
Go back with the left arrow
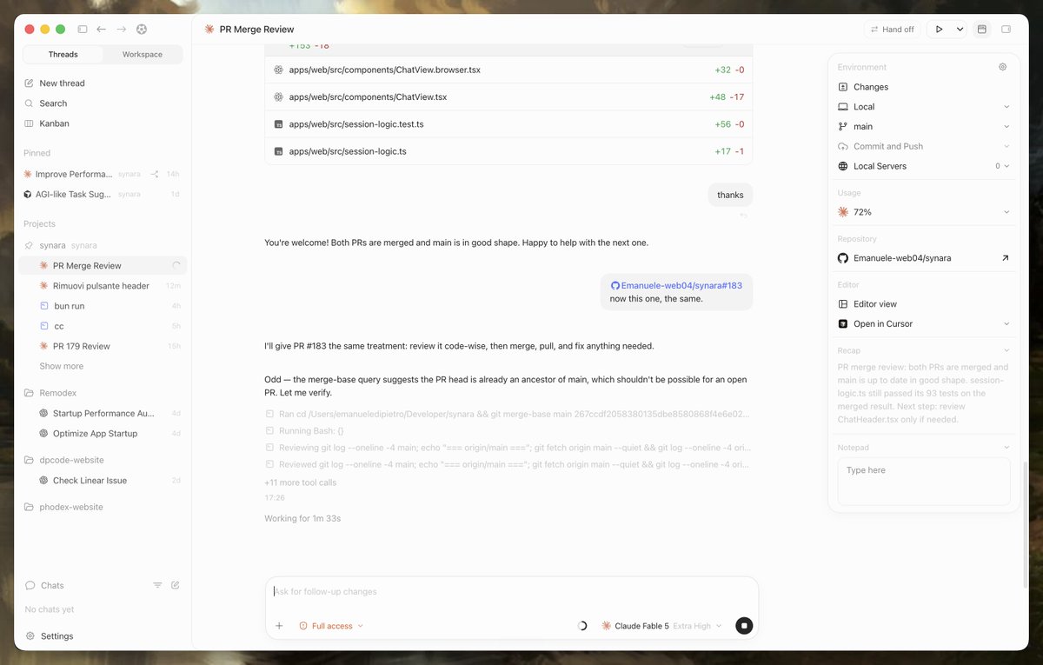[102, 29]
